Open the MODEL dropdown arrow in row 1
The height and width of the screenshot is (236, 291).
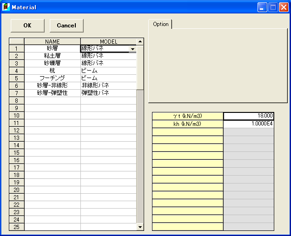point(132,49)
